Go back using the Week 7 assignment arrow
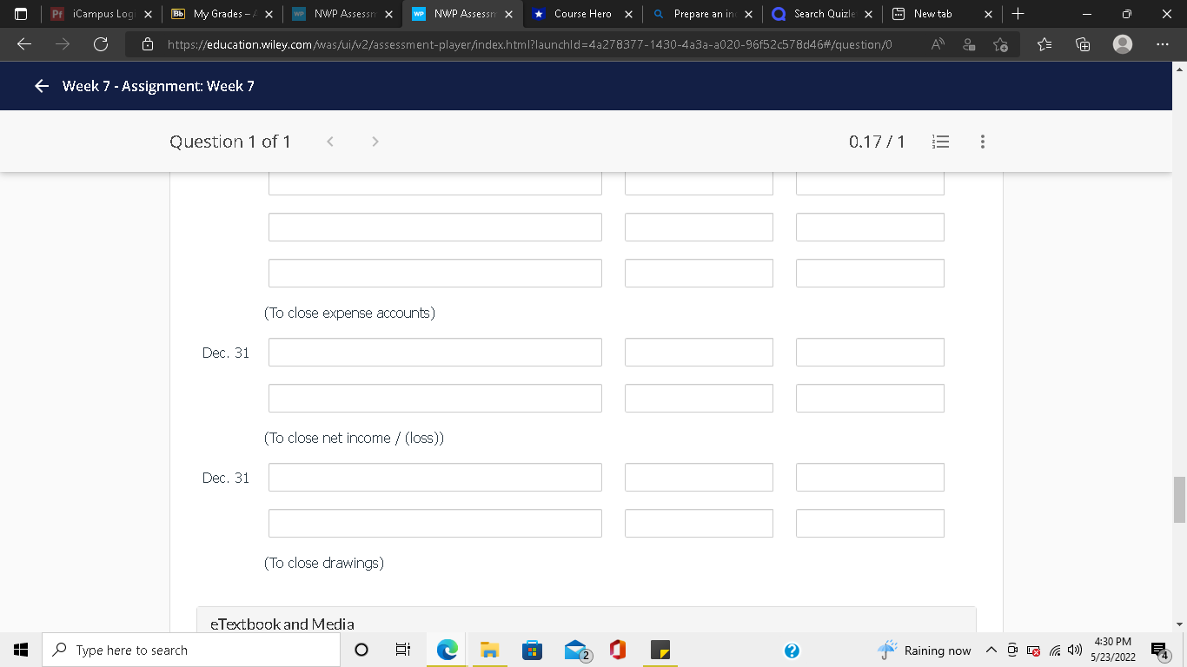This screenshot has height=667, width=1187. [41, 86]
